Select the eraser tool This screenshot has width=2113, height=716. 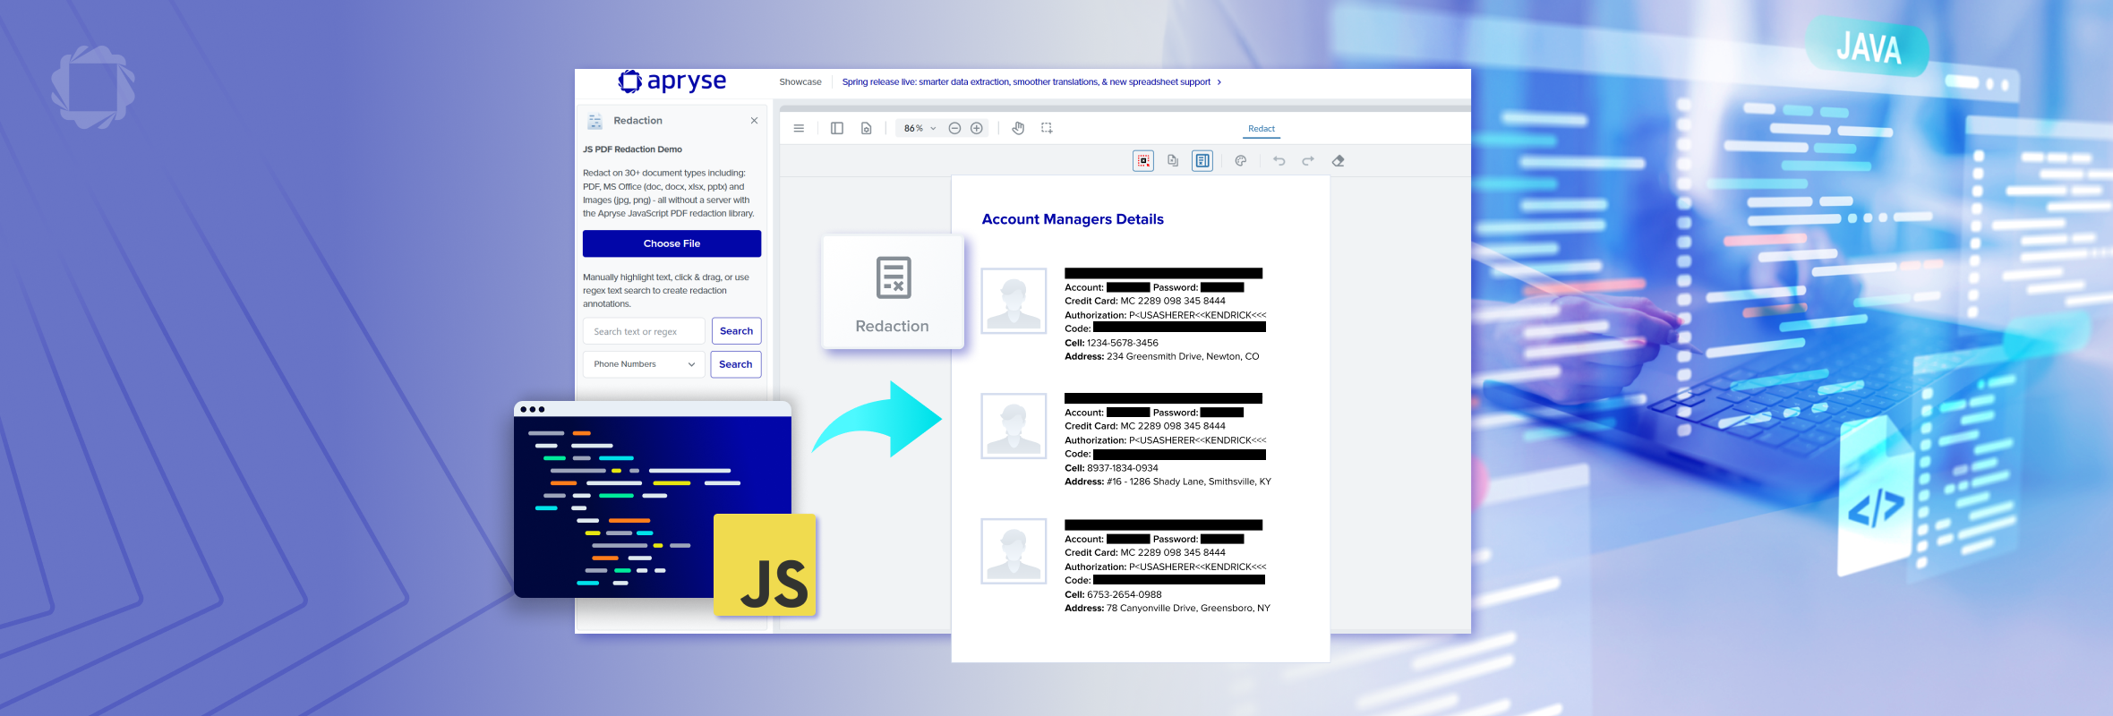[1339, 161]
